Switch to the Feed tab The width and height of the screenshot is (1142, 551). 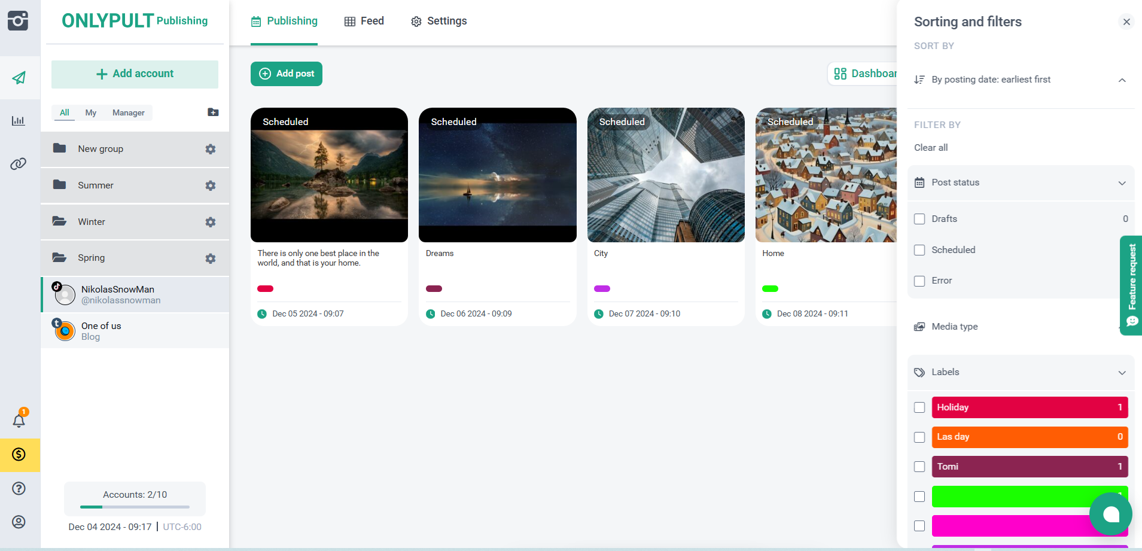[364, 22]
